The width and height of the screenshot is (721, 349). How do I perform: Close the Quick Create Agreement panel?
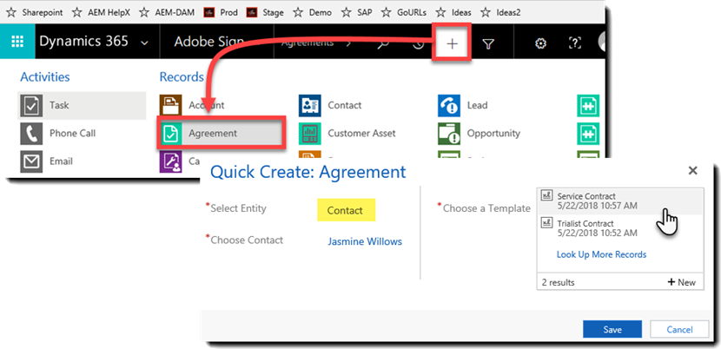[x=692, y=170]
